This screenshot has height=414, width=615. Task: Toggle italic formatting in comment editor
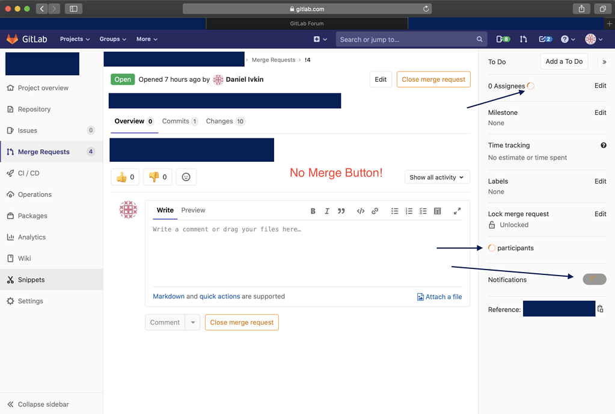[326, 211]
